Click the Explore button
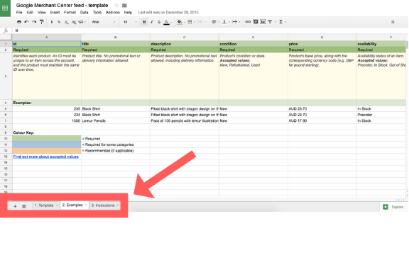Image resolution: width=409 pixels, height=272 pixels. (393, 207)
